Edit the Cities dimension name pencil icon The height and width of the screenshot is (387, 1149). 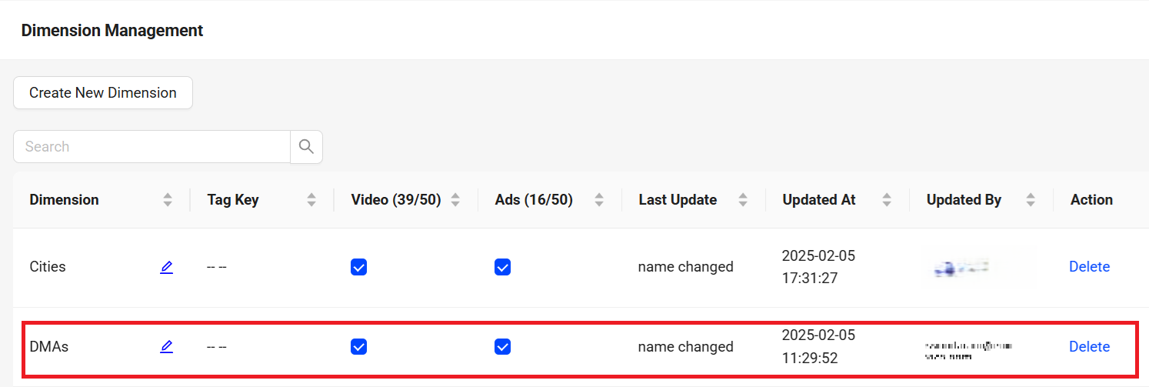166,267
